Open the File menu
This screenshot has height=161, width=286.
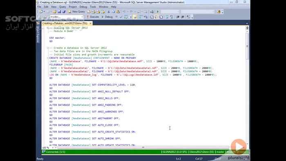(39, 7)
